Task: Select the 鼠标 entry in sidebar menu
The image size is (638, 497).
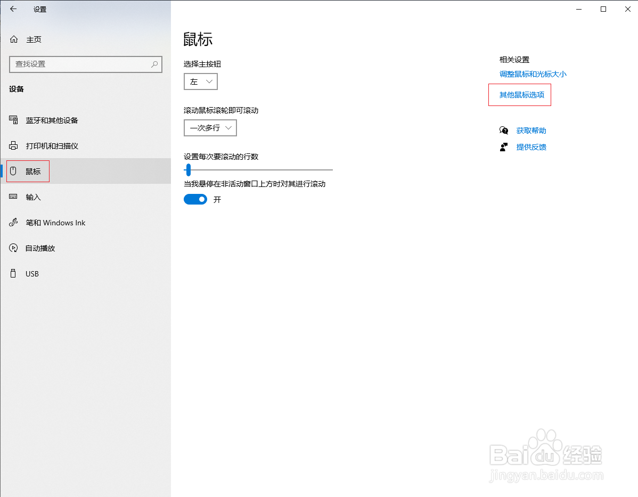Action: click(x=32, y=171)
